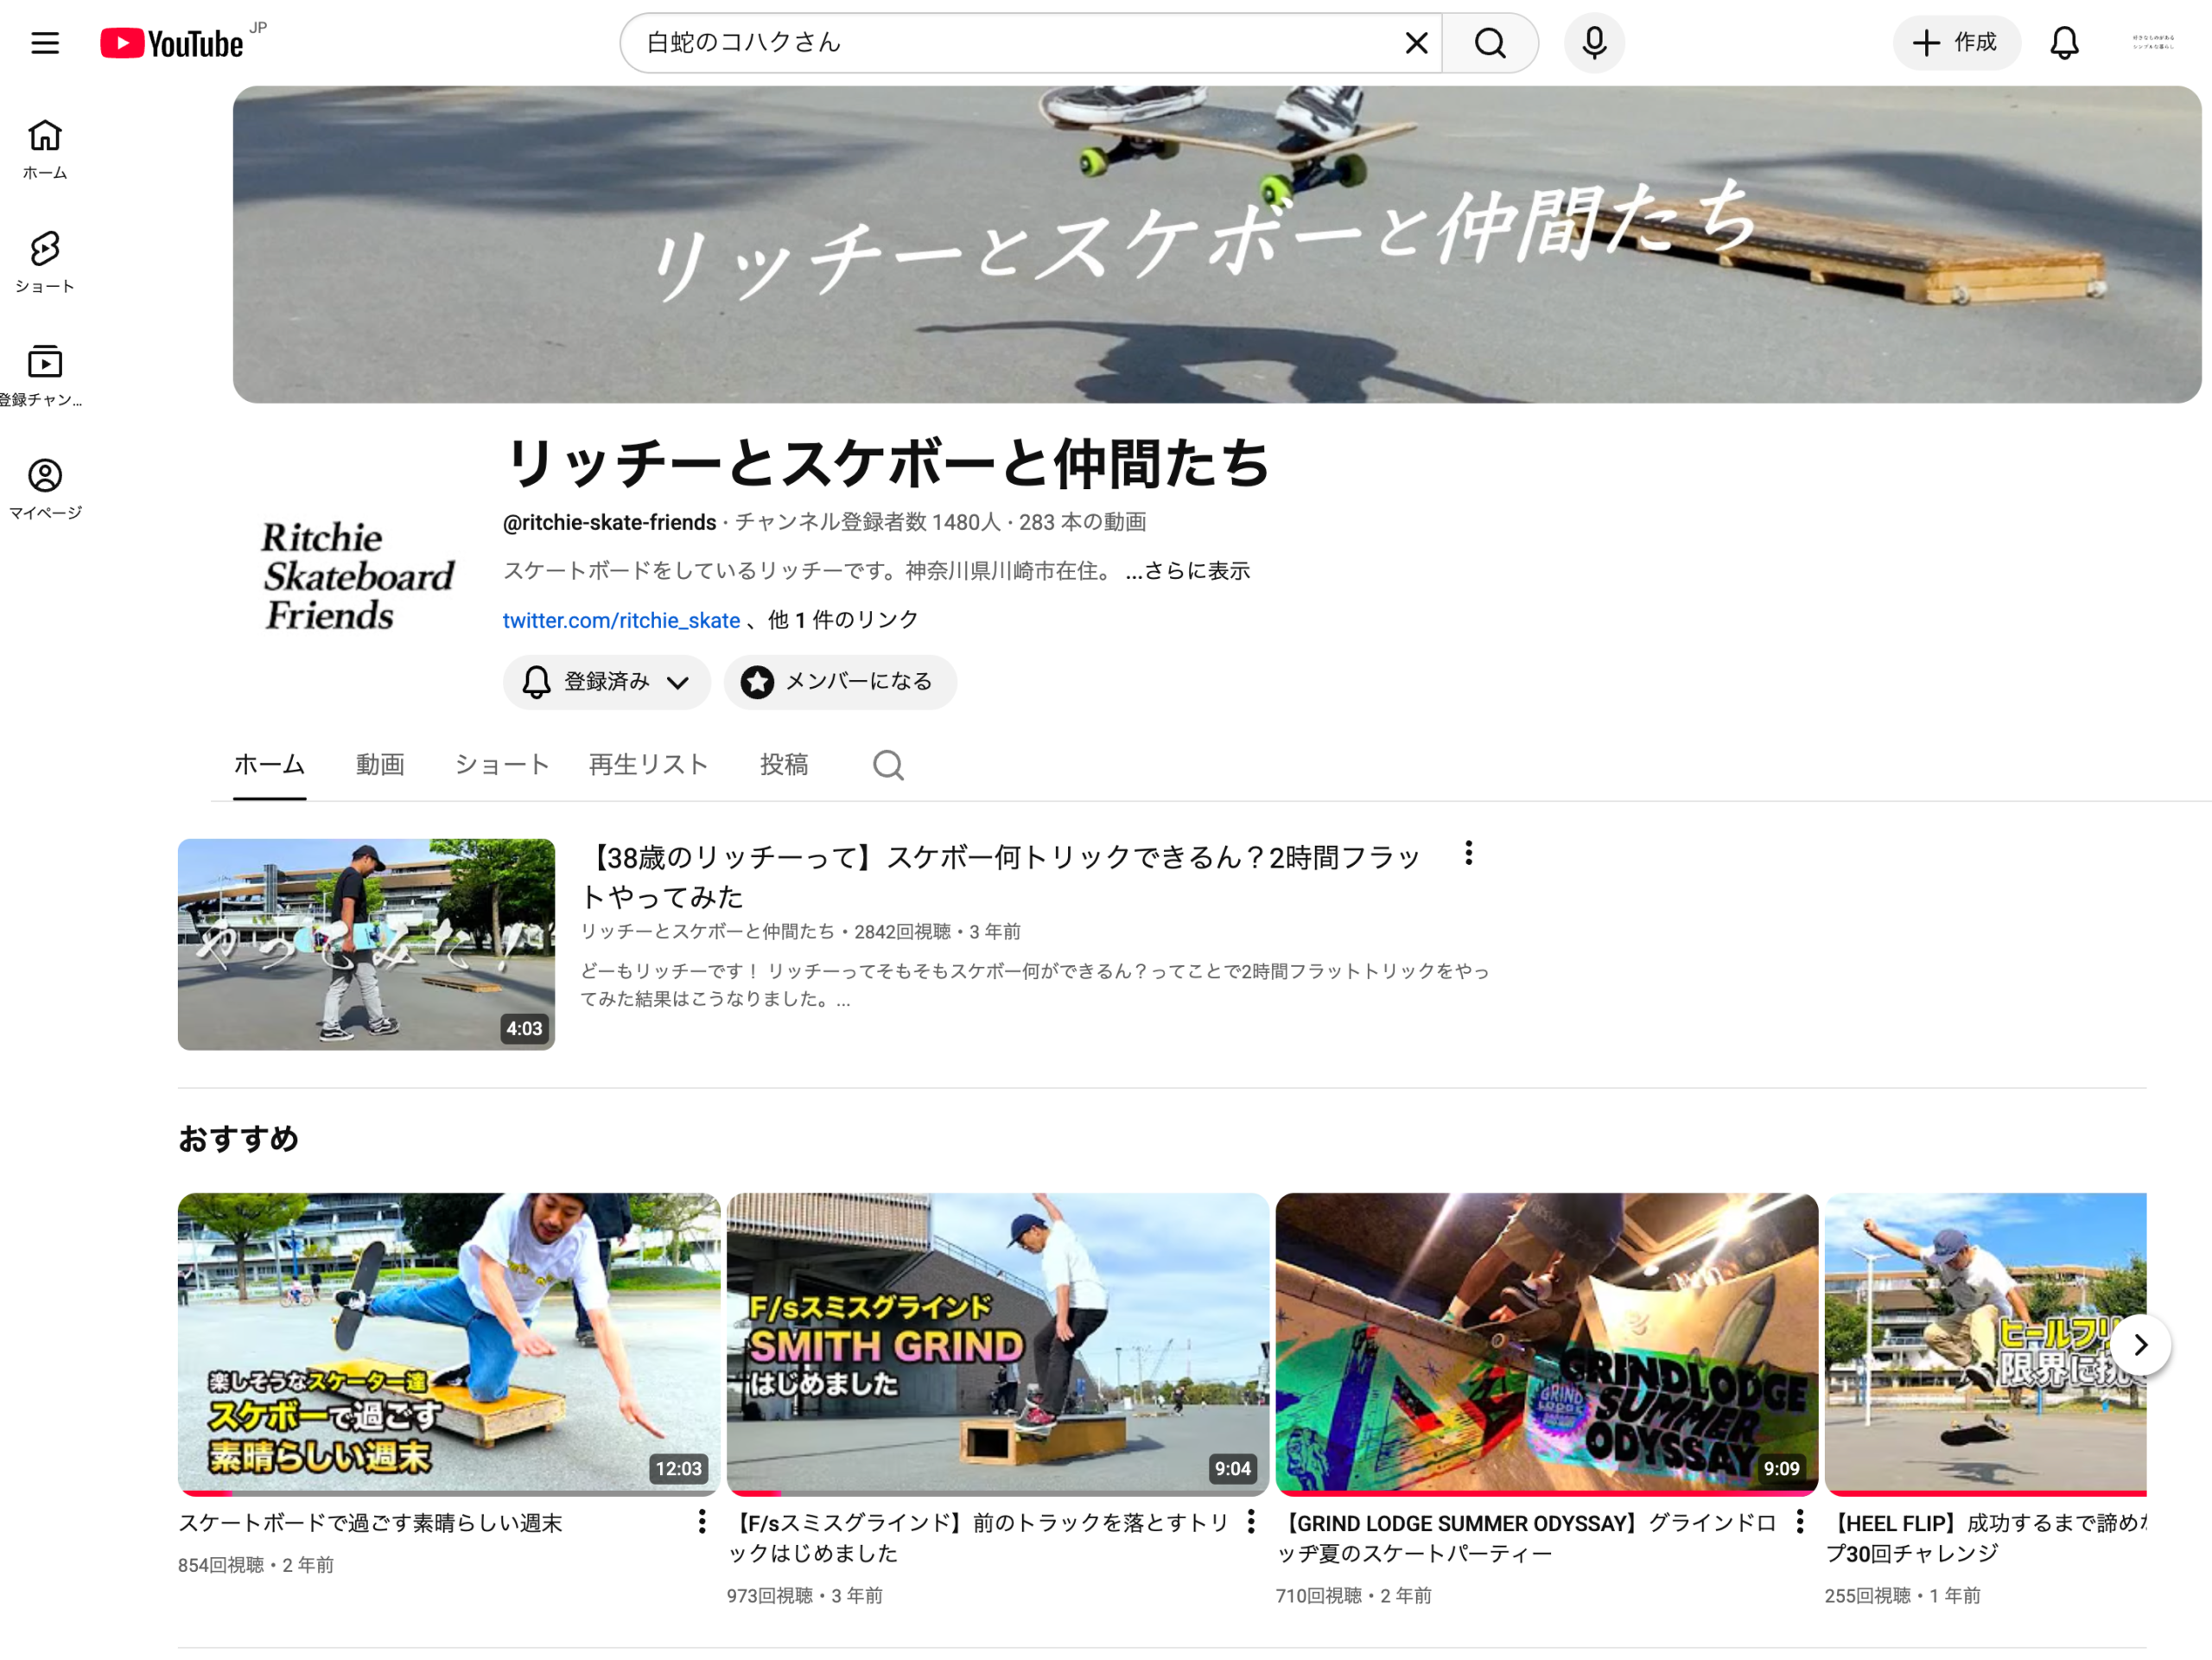Click the メンバーになる button
The image size is (2212, 1660).
pos(840,682)
